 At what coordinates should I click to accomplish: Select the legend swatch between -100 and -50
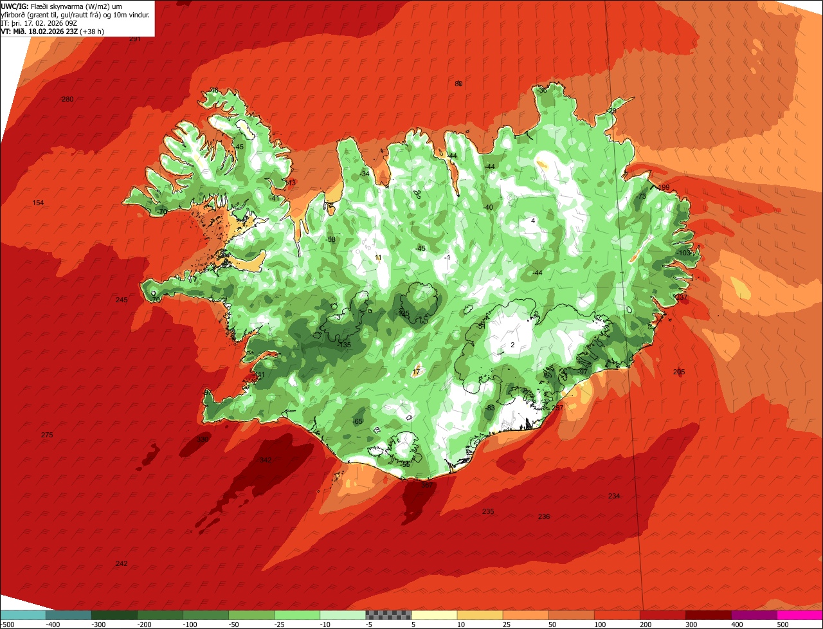pos(206,615)
